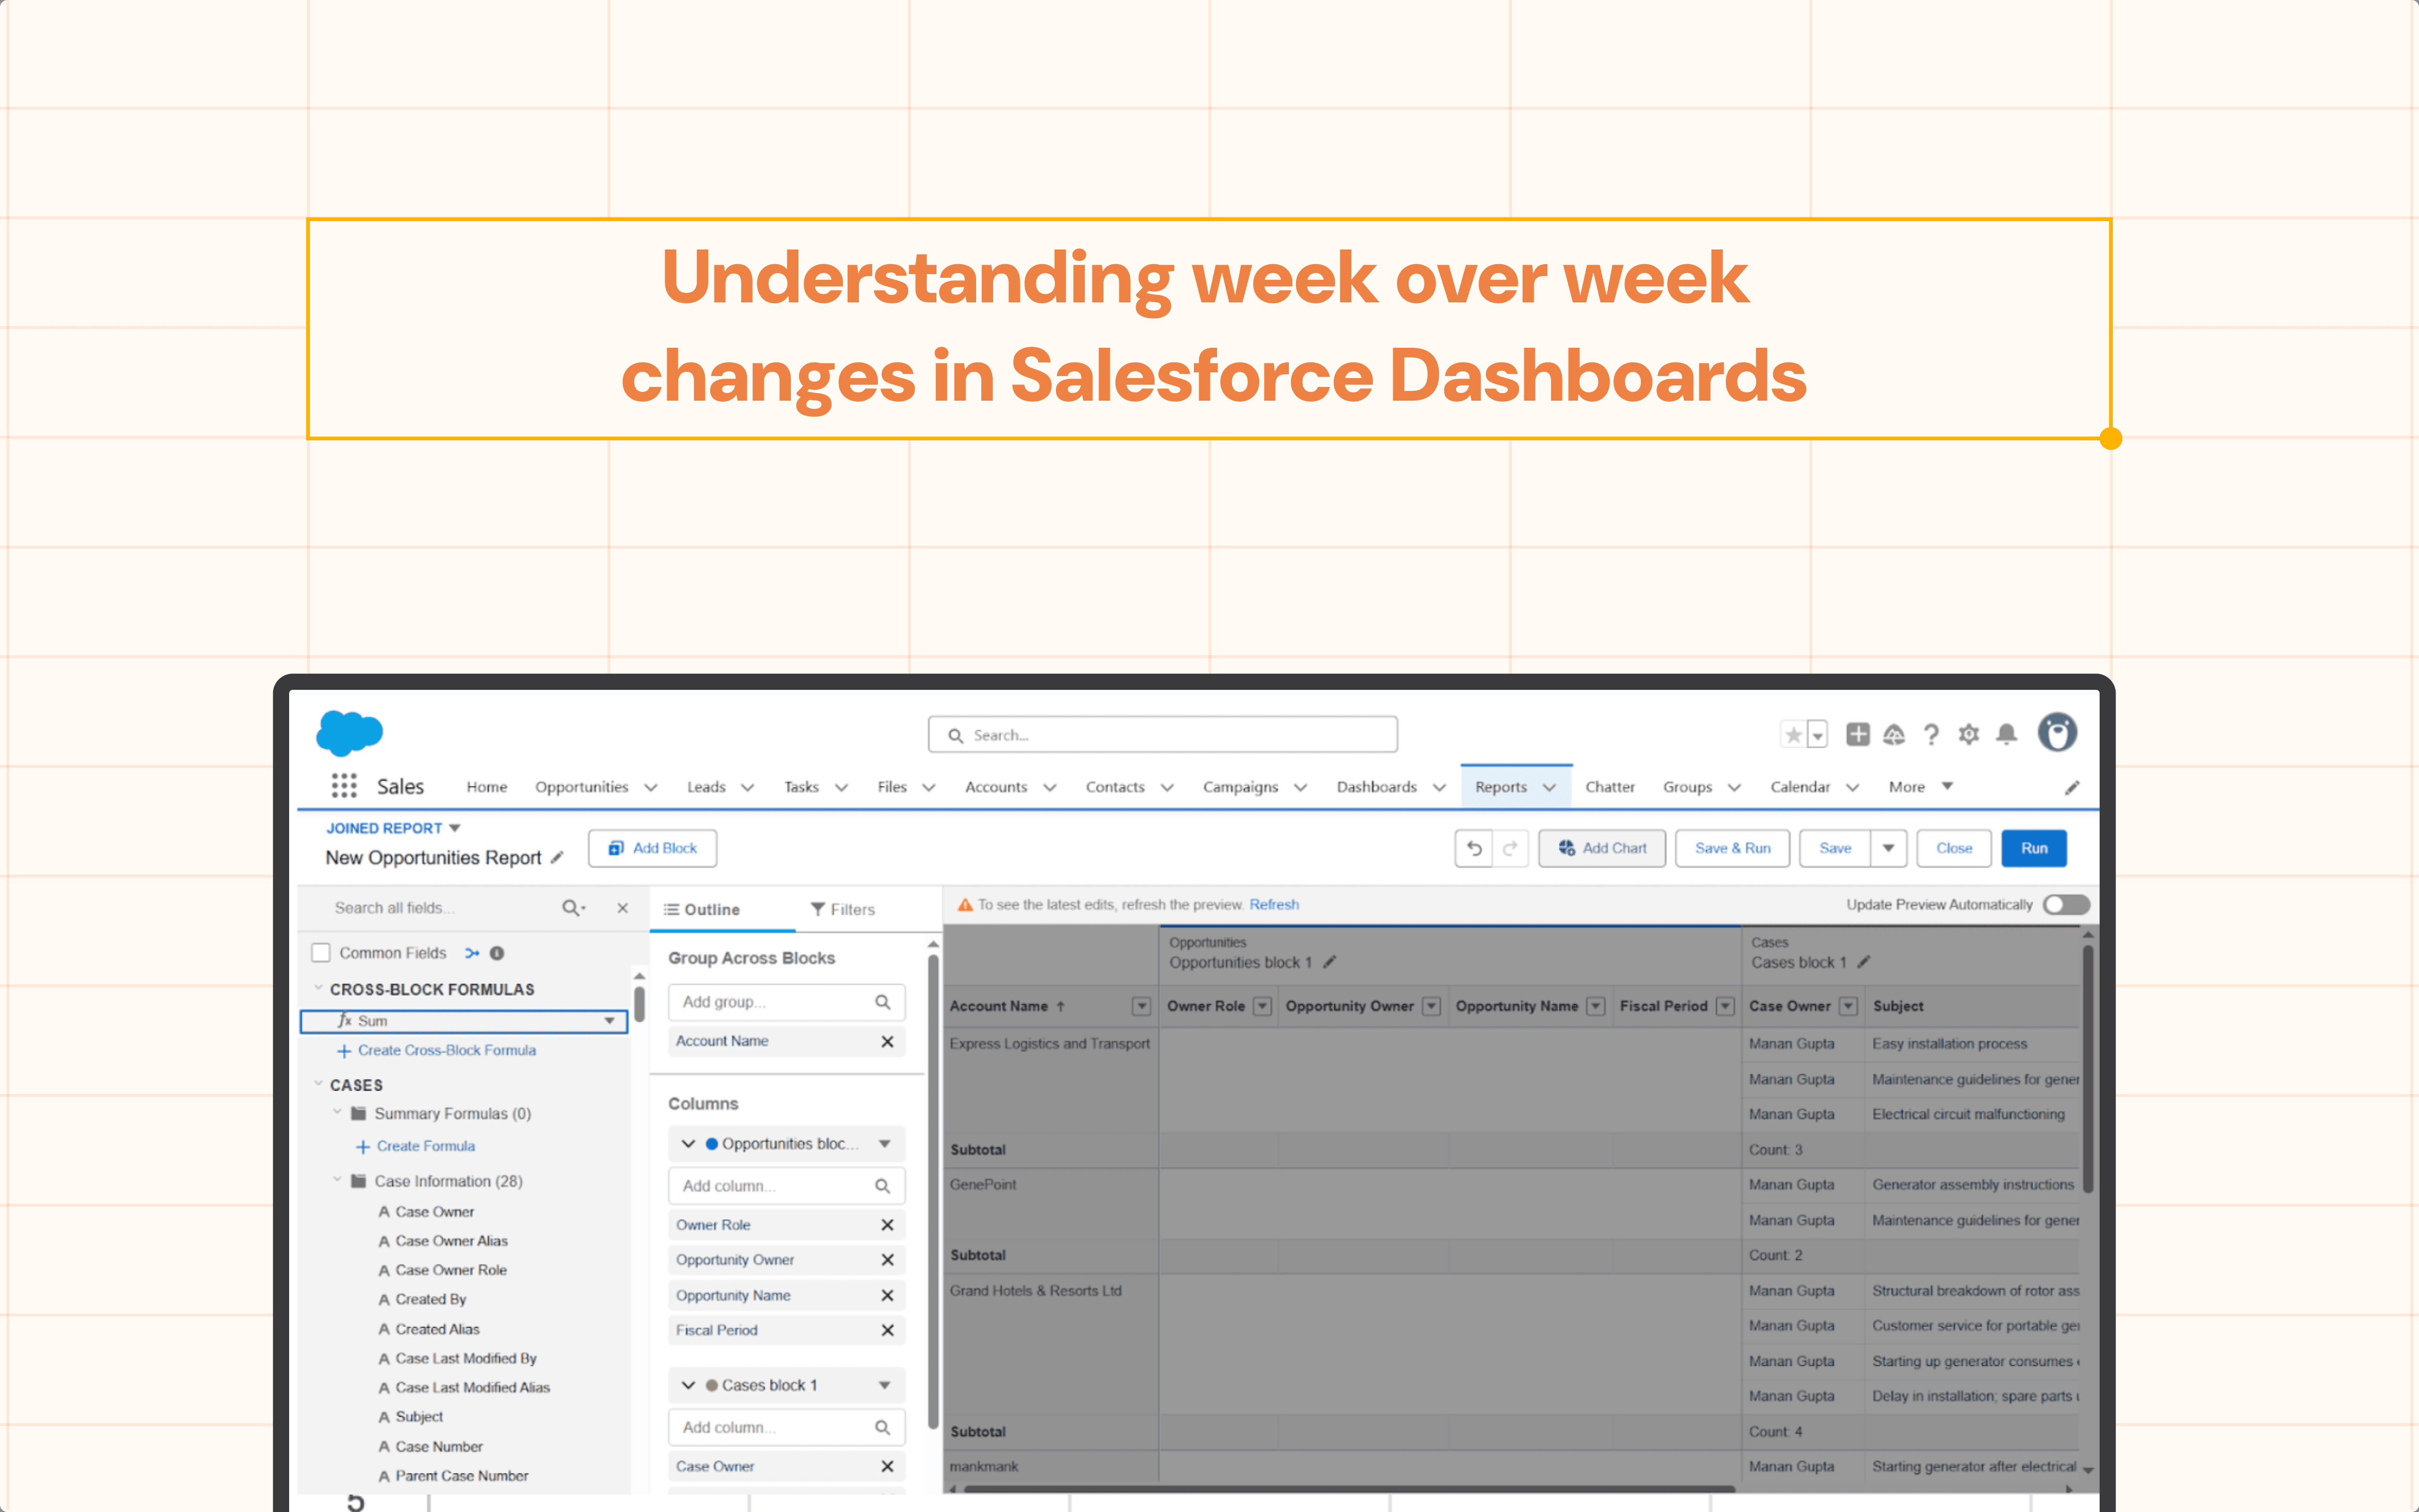Rename Opportunities block 1 with pencil
2419x1512 pixels.
tap(1330, 962)
